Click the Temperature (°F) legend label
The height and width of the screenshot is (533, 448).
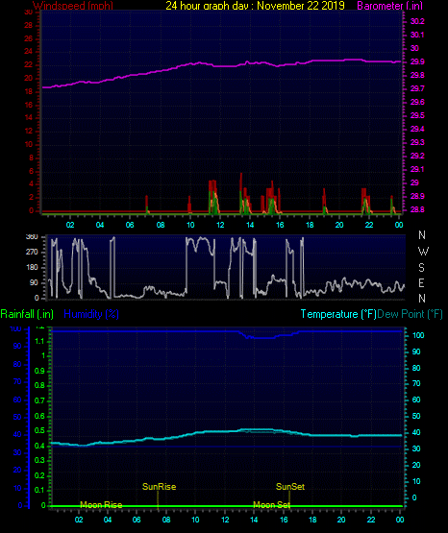pyautogui.click(x=338, y=314)
